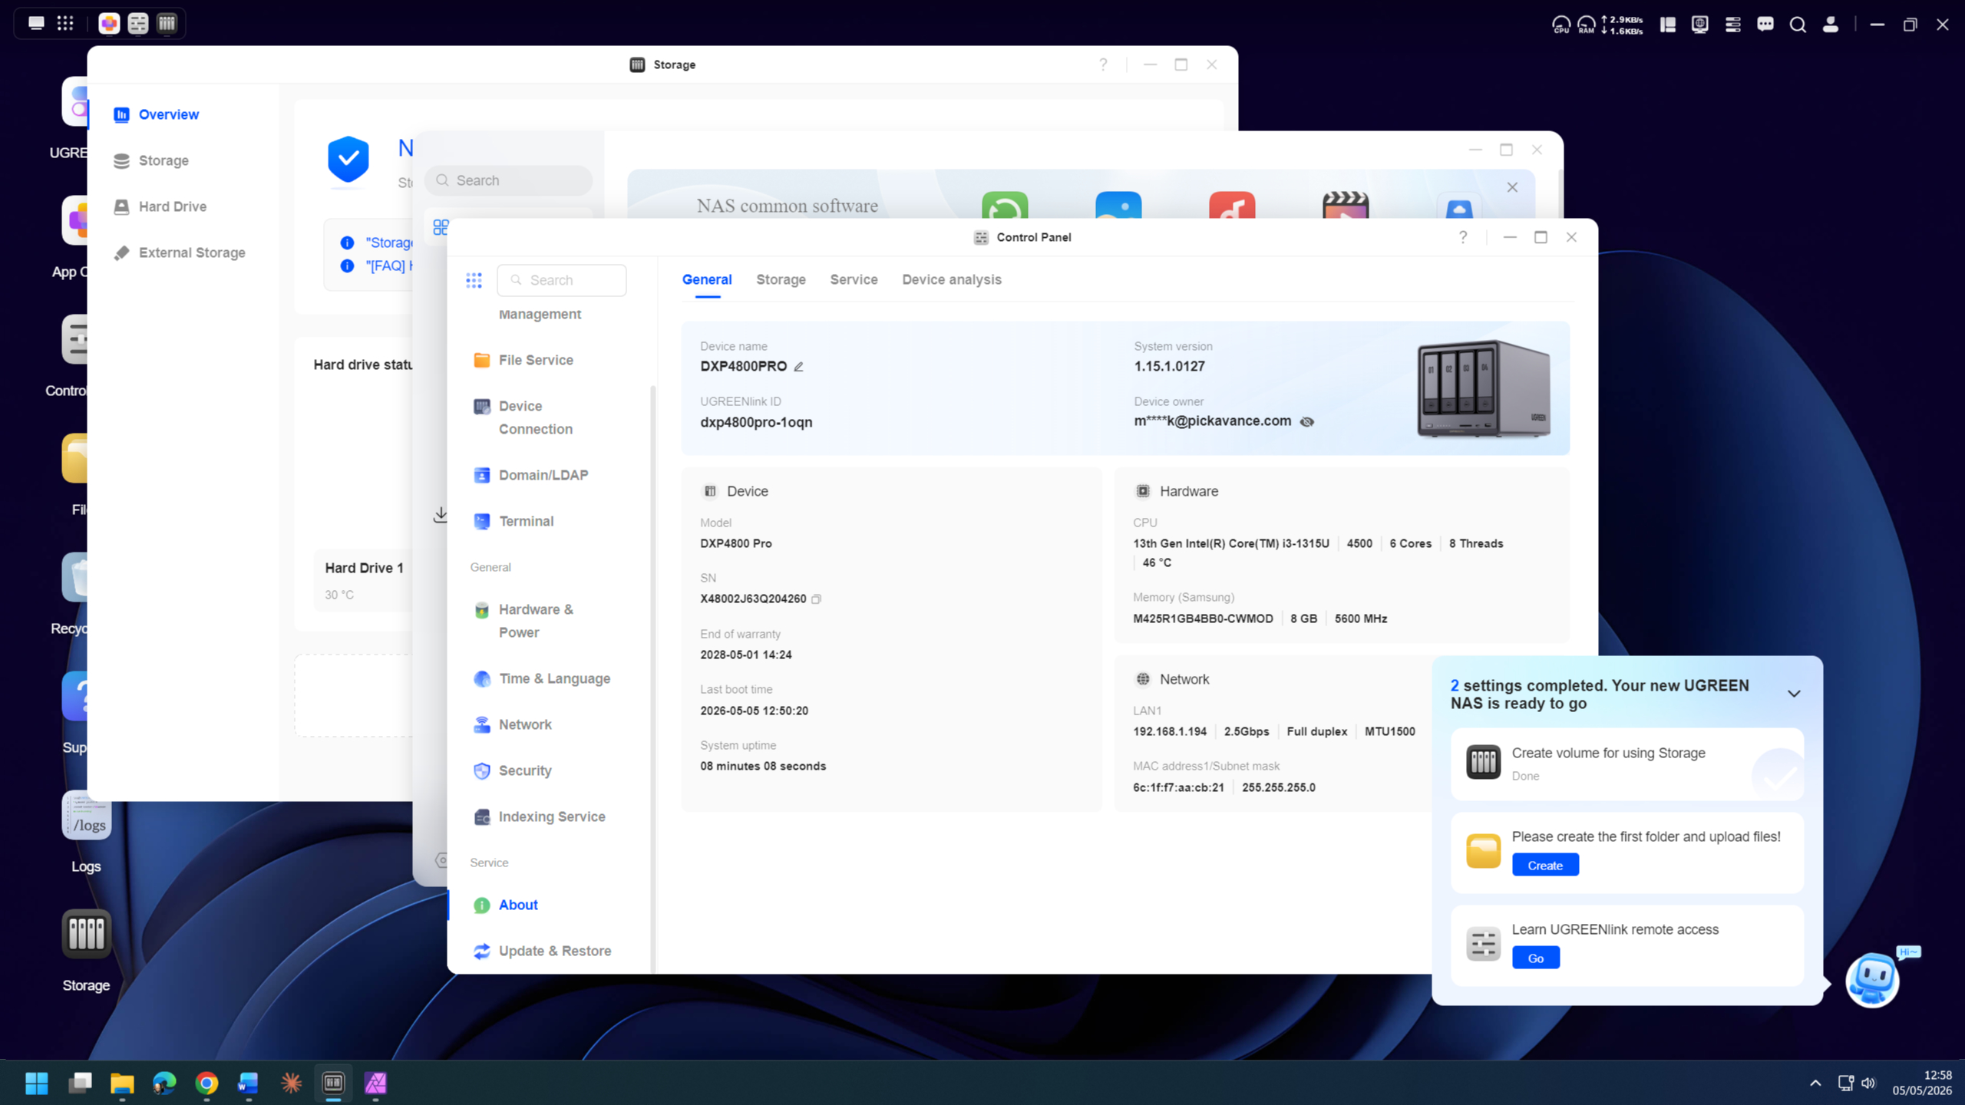
Task: Open help in the Storage window title bar
Action: tap(1103, 64)
